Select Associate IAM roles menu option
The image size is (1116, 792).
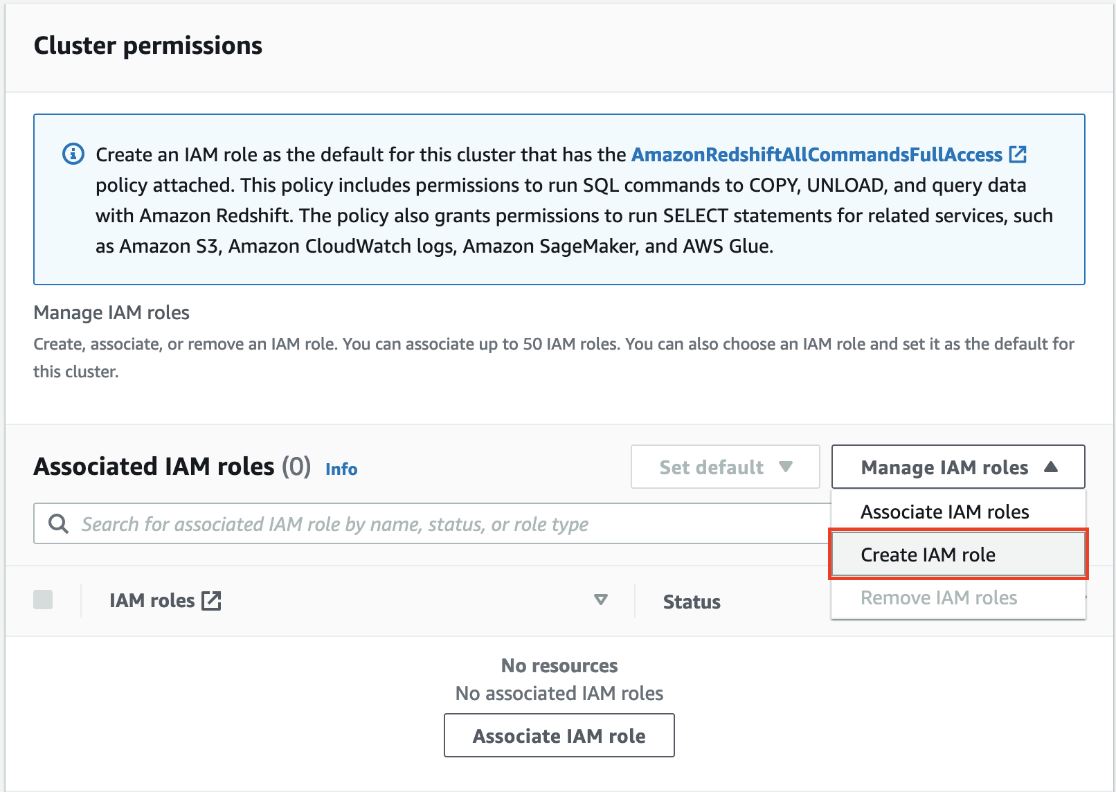tap(944, 512)
